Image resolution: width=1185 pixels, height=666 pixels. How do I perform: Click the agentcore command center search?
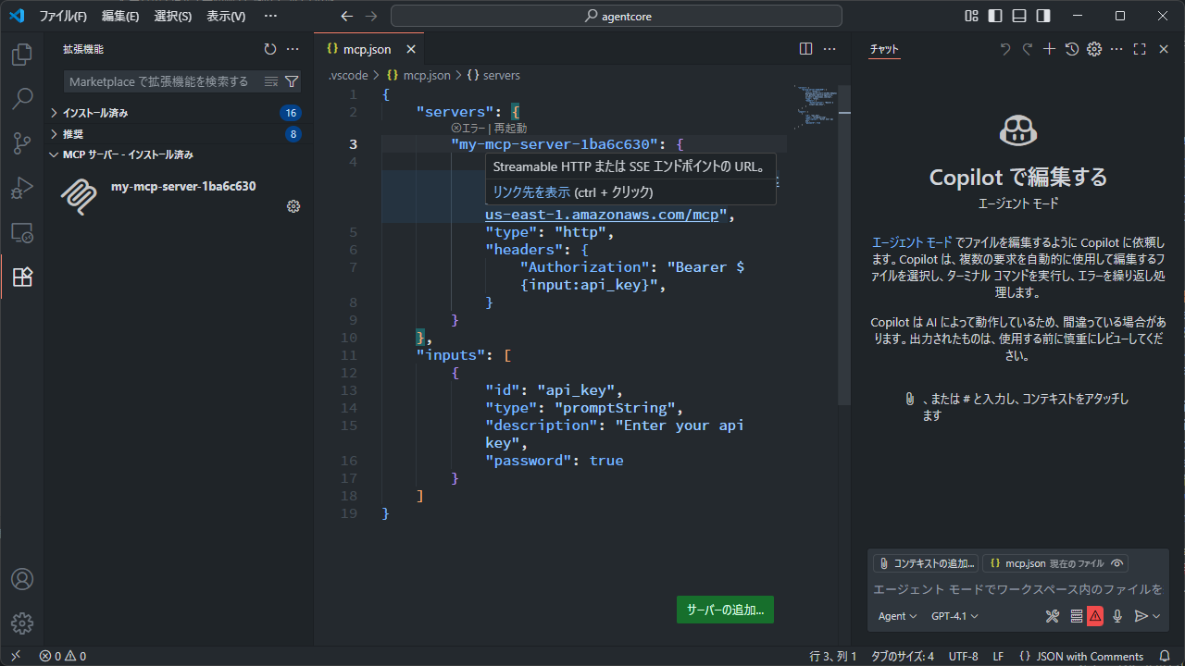pyautogui.click(x=617, y=16)
